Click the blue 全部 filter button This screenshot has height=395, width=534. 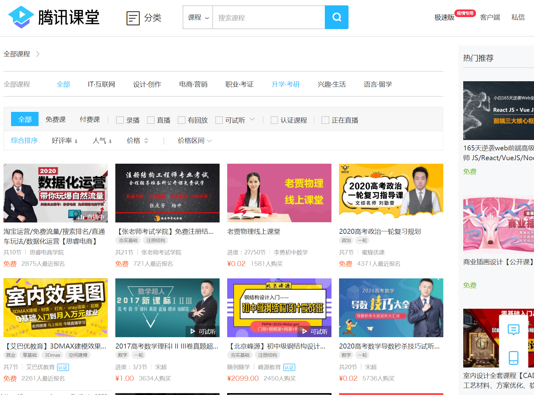(x=25, y=119)
